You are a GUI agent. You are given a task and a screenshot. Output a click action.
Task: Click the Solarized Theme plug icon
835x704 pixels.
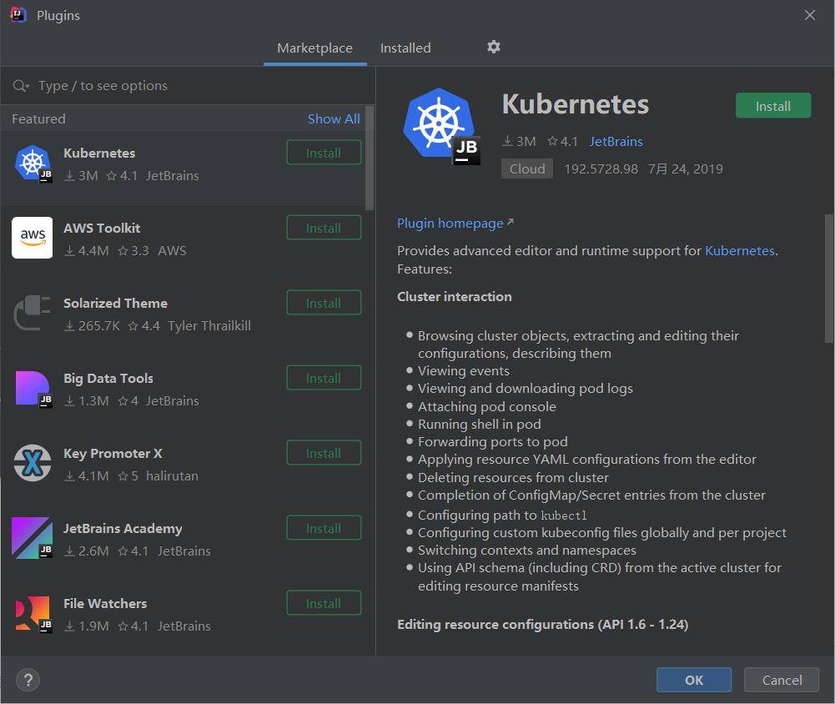(x=33, y=313)
